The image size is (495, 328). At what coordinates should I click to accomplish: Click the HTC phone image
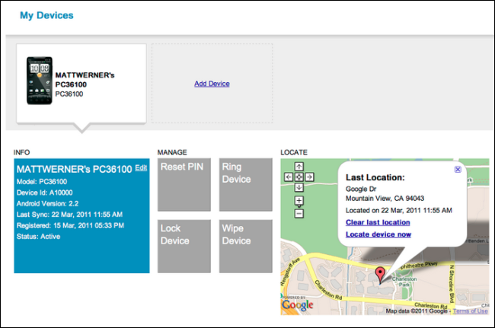40,81
